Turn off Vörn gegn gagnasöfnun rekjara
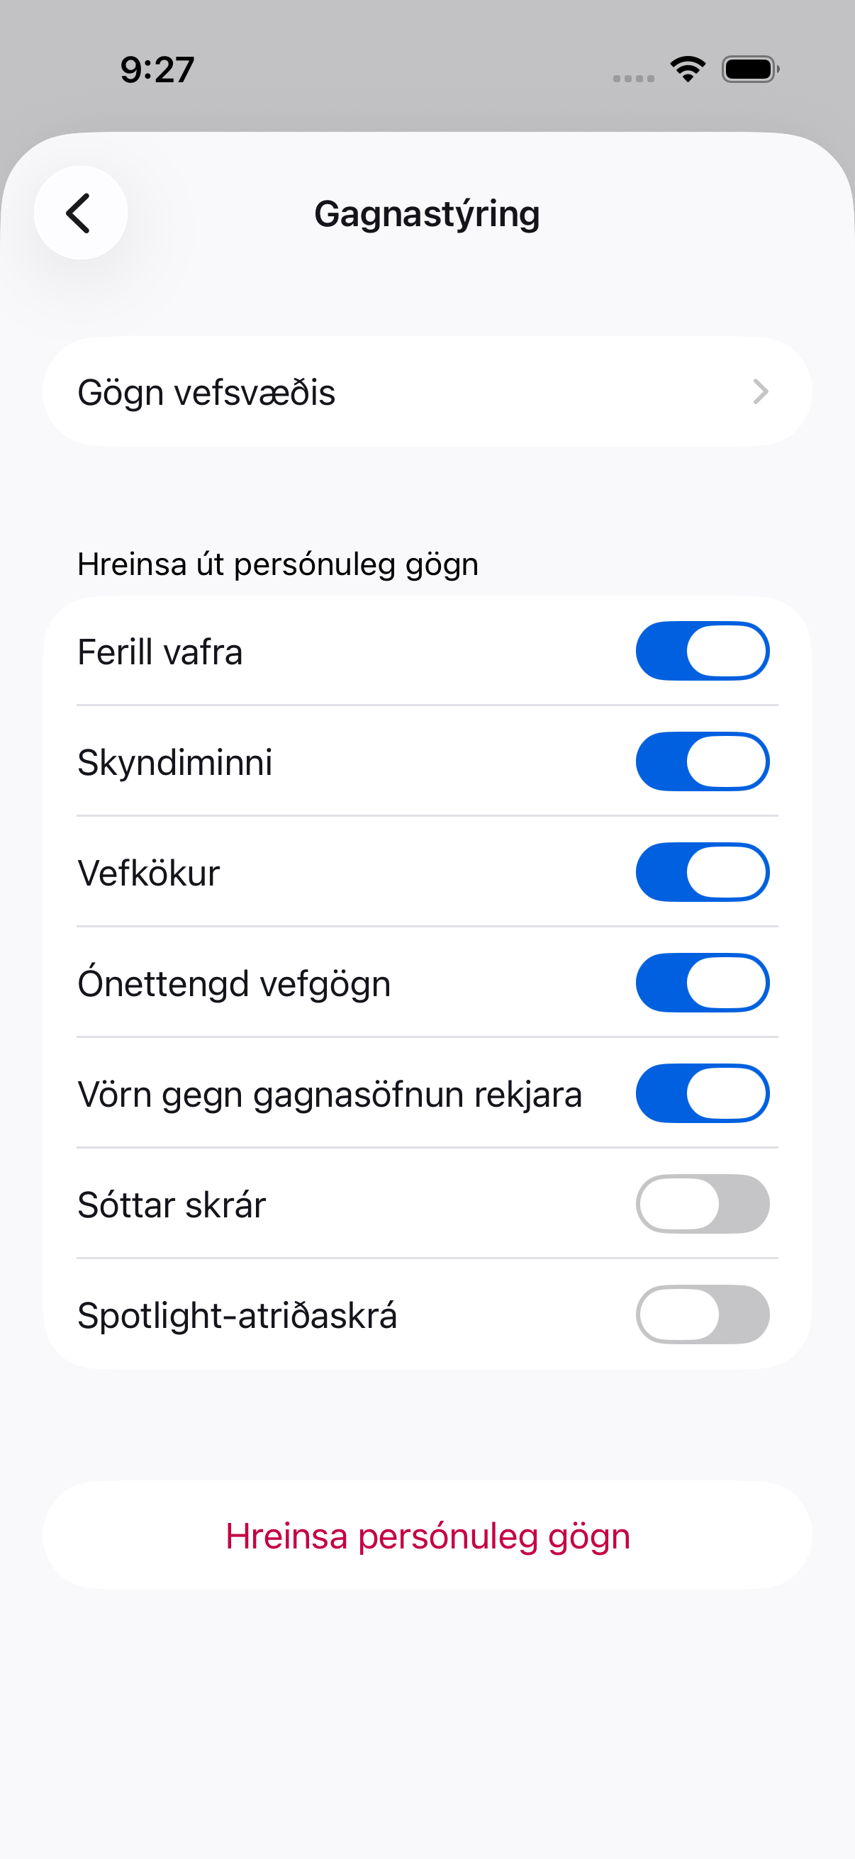The height and width of the screenshot is (1859, 855). pos(702,1093)
